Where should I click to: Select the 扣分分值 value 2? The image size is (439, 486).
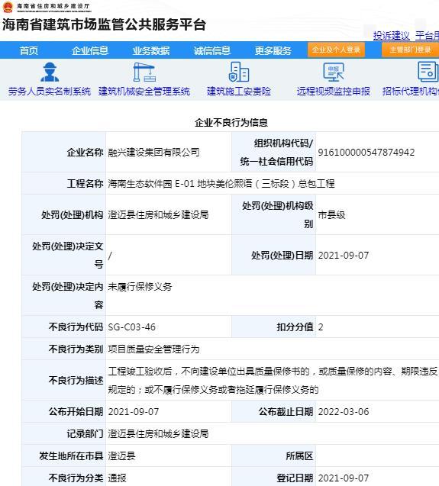321,327
